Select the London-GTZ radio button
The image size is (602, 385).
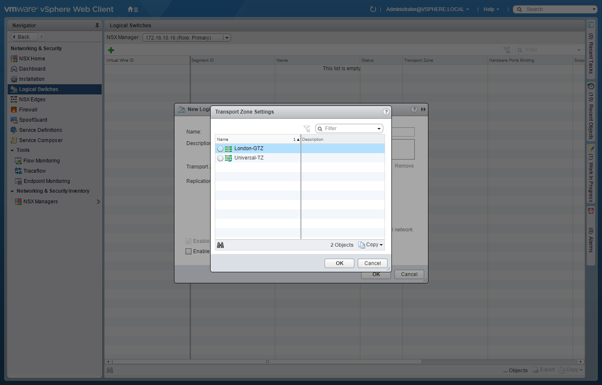tap(220, 149)
